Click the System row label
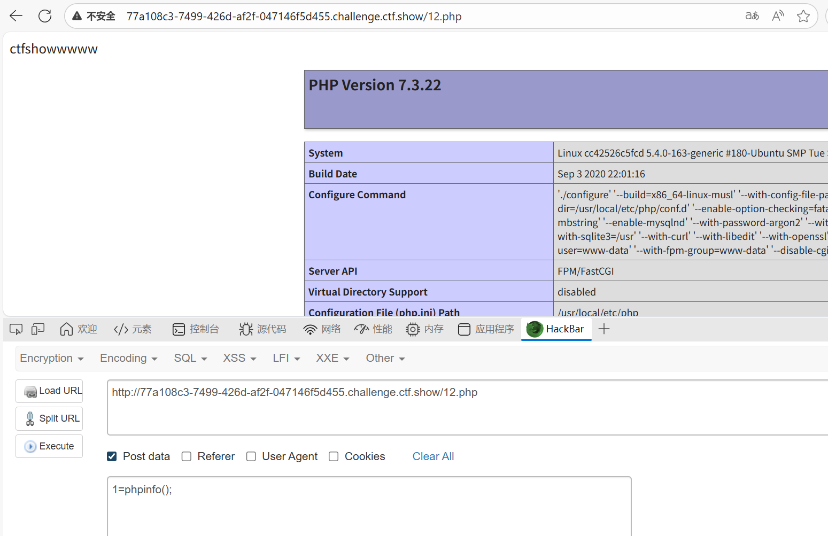This screenshot has width=828, height=536. click(326, 153)
